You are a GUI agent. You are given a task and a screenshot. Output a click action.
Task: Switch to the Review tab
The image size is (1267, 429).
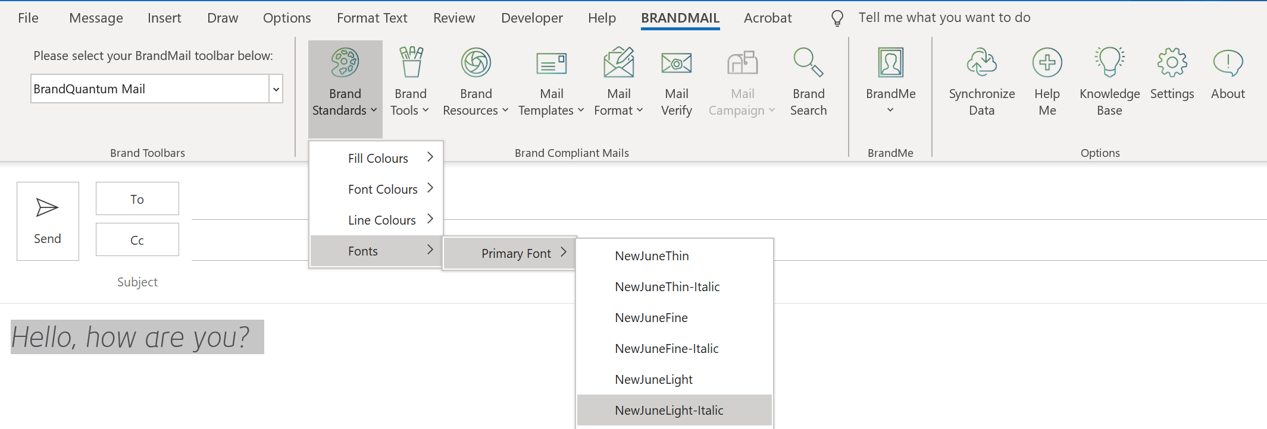[454, 18]
